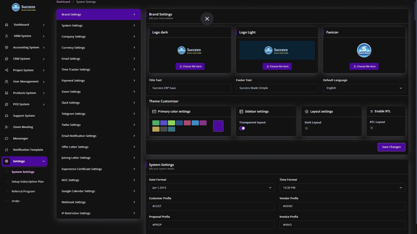The height and width of the screenshot is (234, 417).
Task: Select the teal primary color swatch
Action: point(171,129)
